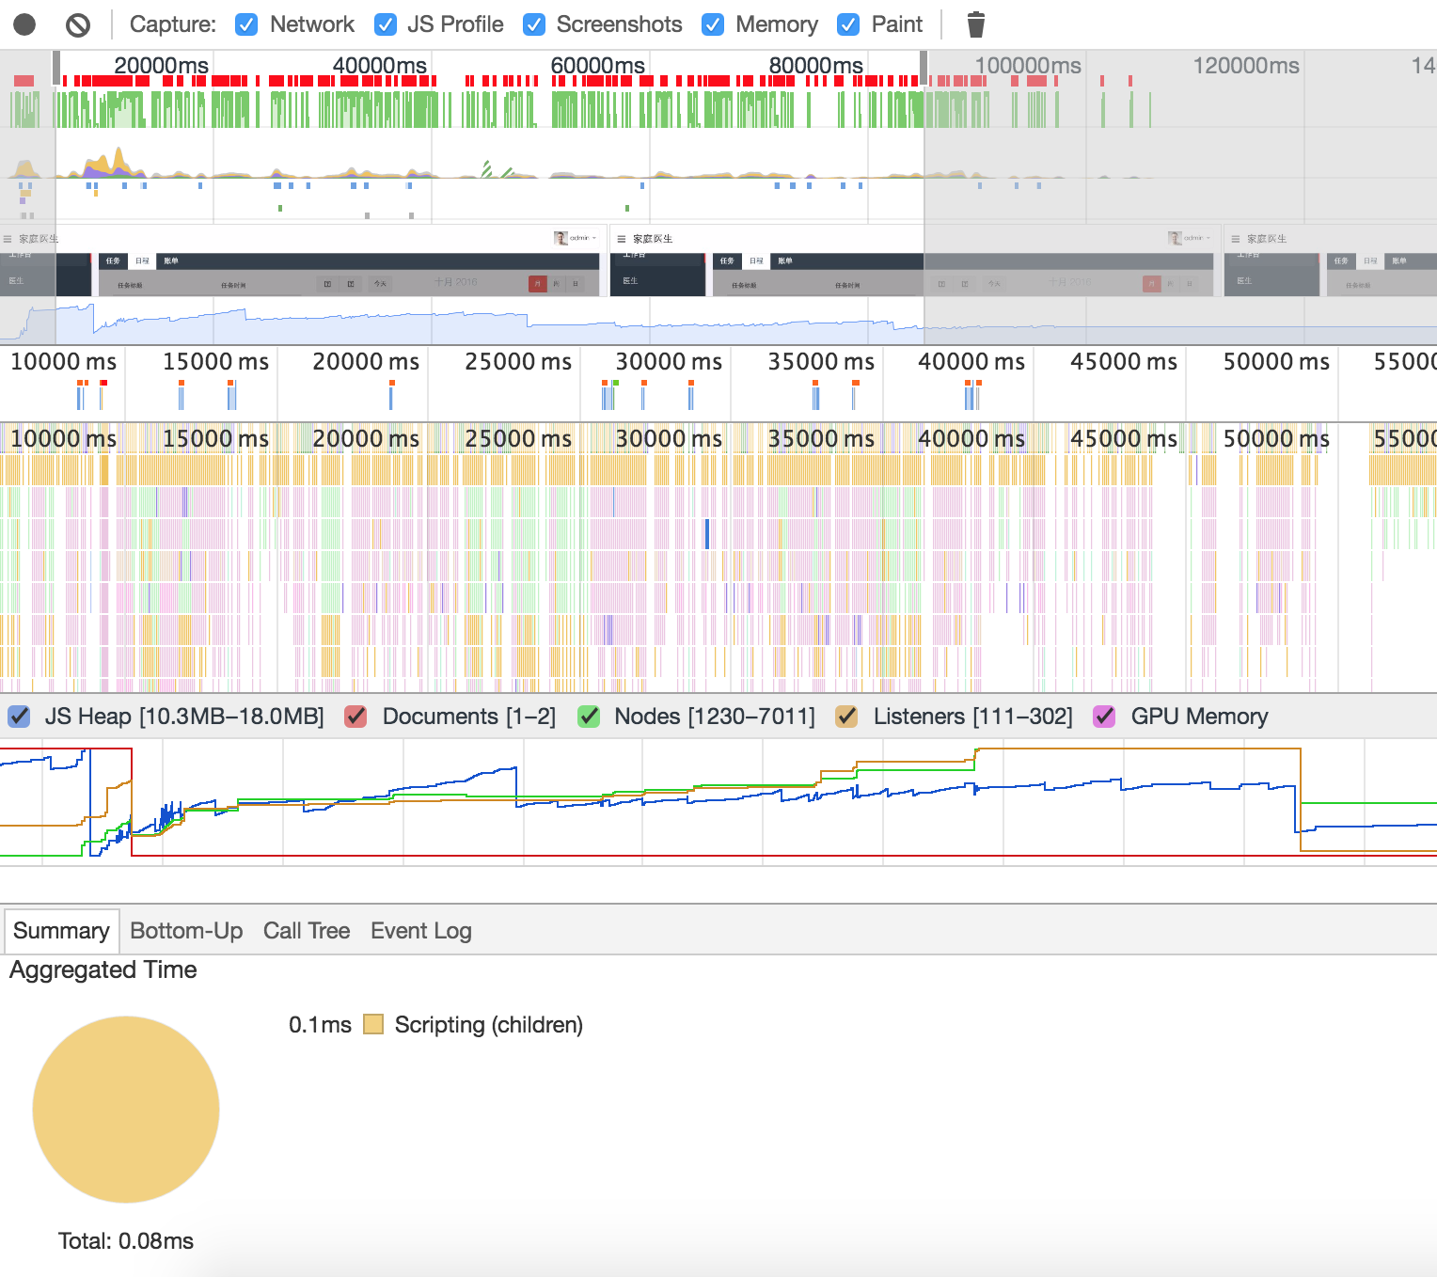Click the 0.1ms value text
1437x1277 pixels.
(x=320, y=1025)
